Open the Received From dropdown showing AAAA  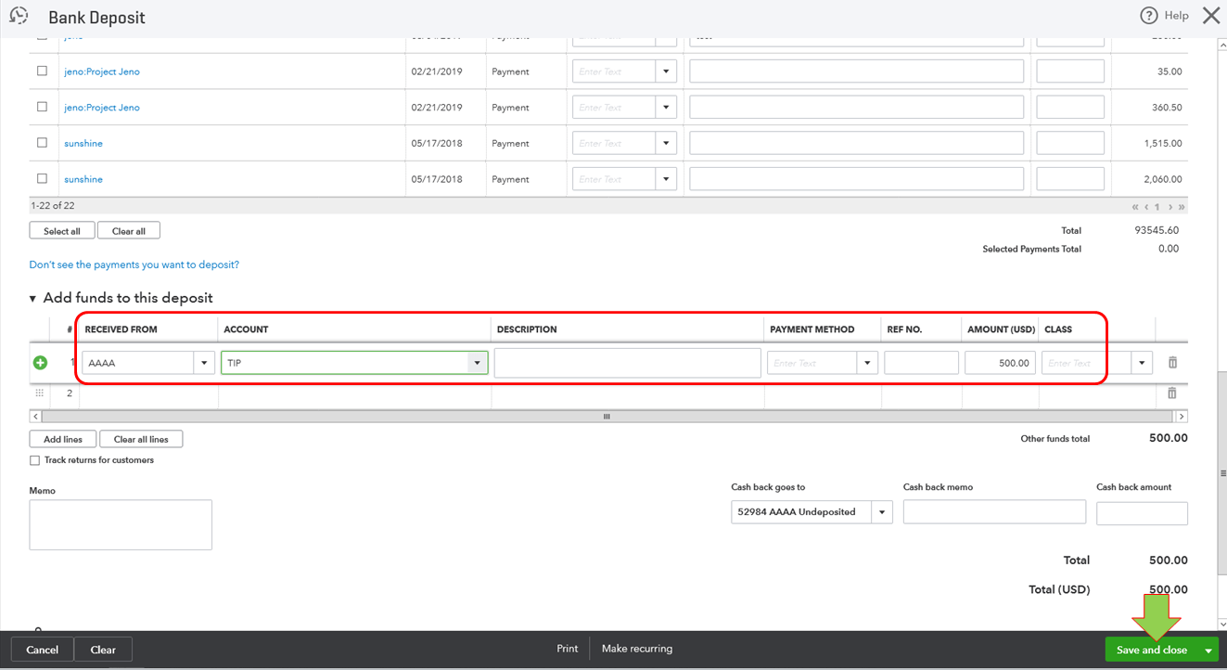205,363
